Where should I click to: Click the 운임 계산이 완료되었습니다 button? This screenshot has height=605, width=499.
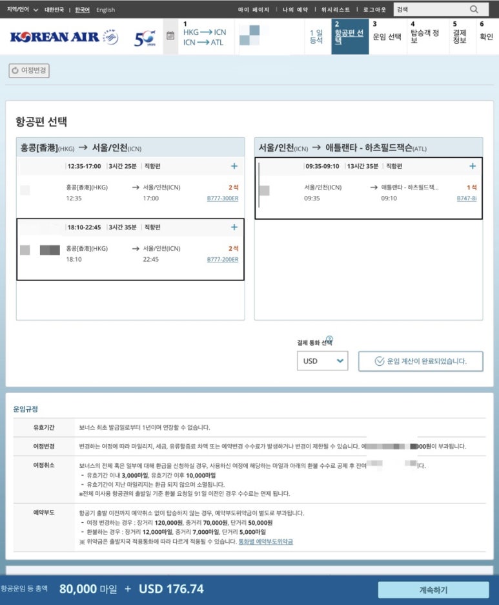(x=420, y=361)
